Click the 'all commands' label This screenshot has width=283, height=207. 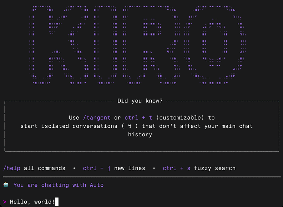(45, 168)
